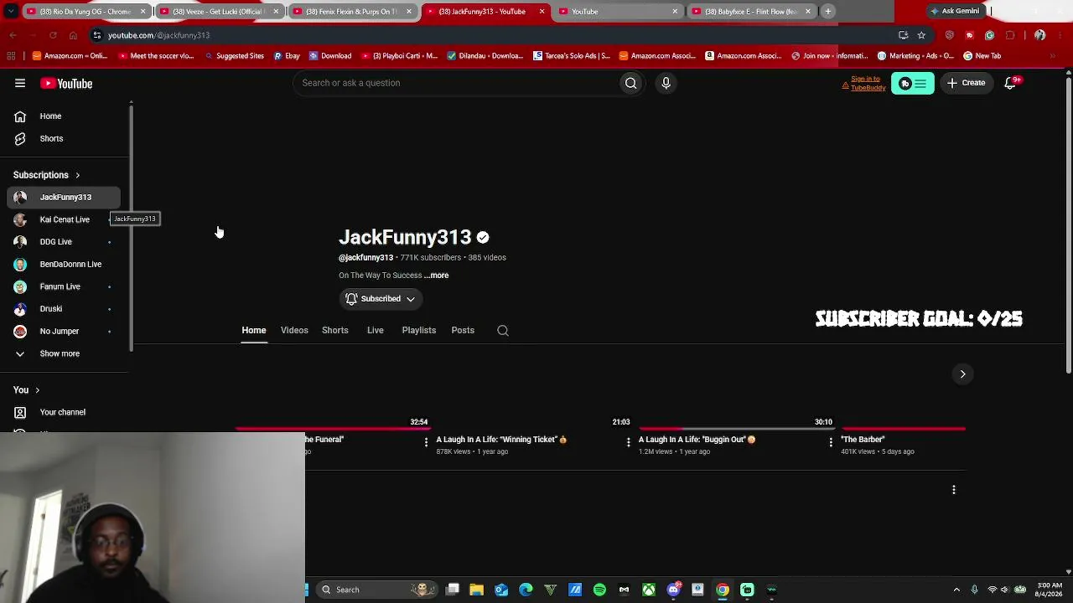
Task: Start voice search with the microphone
Action: pyautogui.click(x=666, y=83)
